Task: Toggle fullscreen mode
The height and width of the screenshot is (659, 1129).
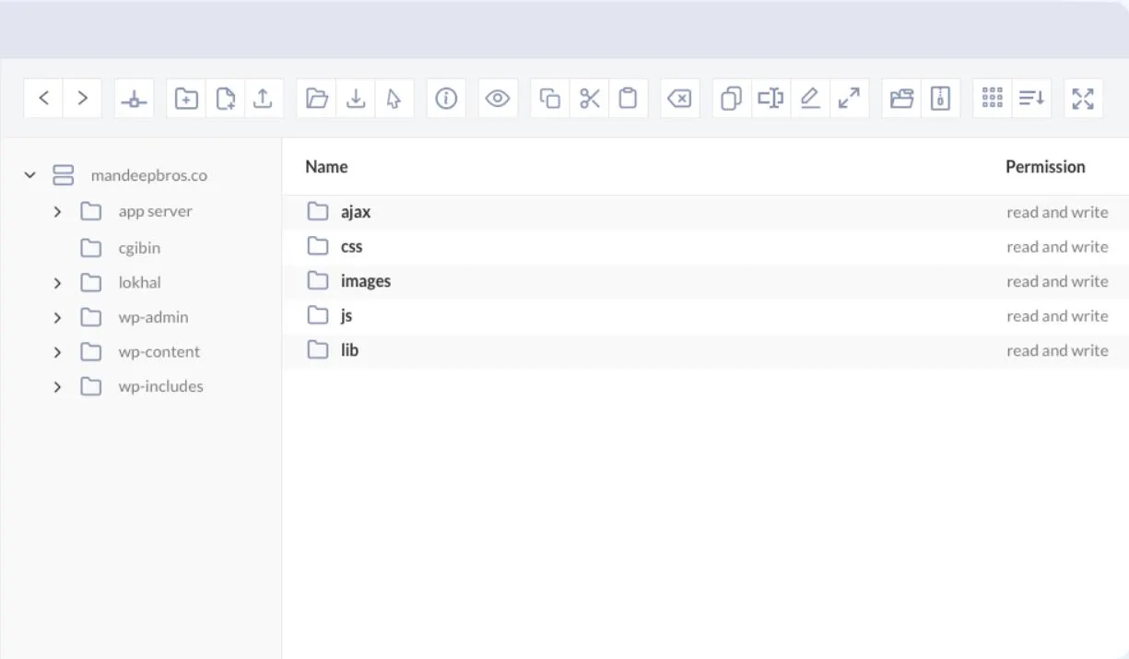Action: pos(1083,97)
